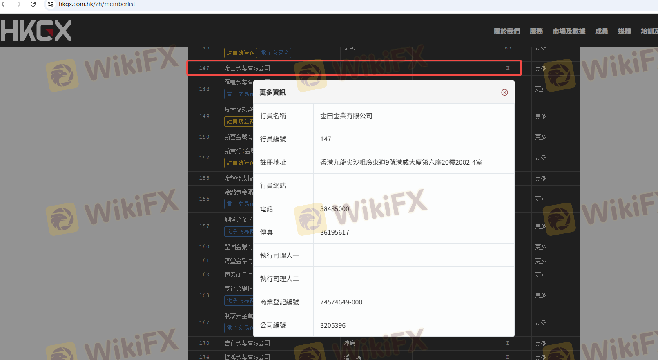The image size is (658, 360).
Task: Open site information icon in address bar
Action: pyautogui.click(x=51, y=4)
